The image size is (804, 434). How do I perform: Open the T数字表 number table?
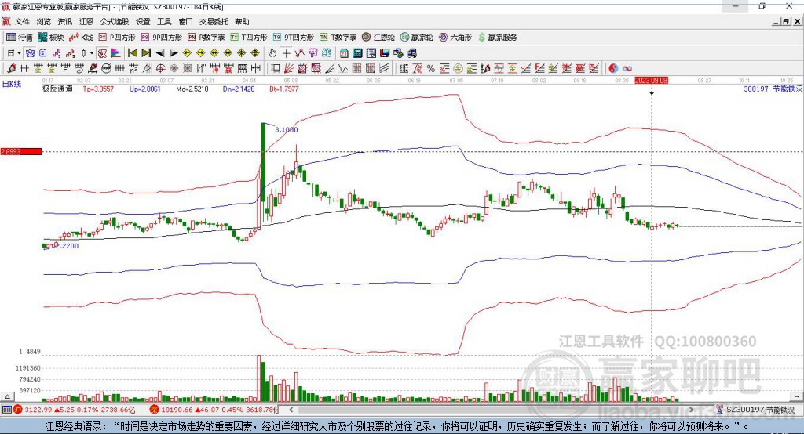[338, 38]
